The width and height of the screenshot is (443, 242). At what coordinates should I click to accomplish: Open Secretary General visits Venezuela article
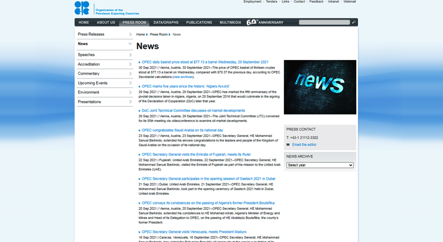194,232
